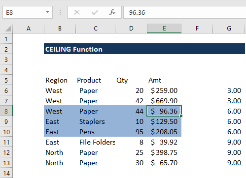The width and height of the screenshot is (246, 178).
Task: Select row 8 header
Action: click(6, 111)
